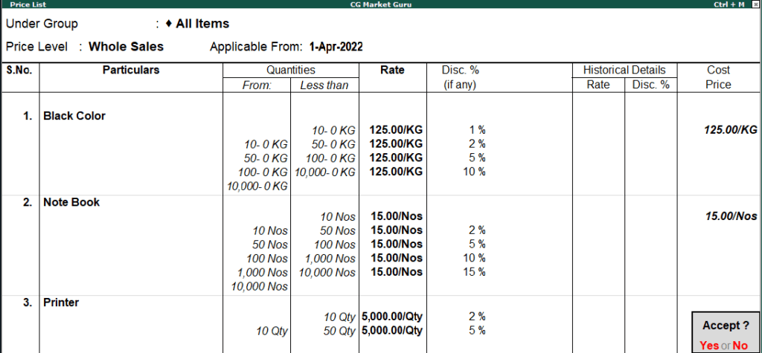The image size is (762, 353).
Task: Click Printer rate on 50 Qty row
Action: pyautogui.click(x=392, y=331)
